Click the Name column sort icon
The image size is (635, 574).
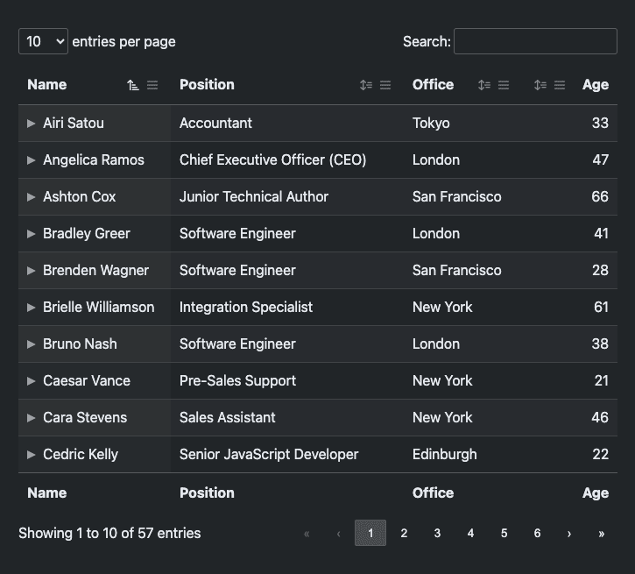[x=133, y=85]
